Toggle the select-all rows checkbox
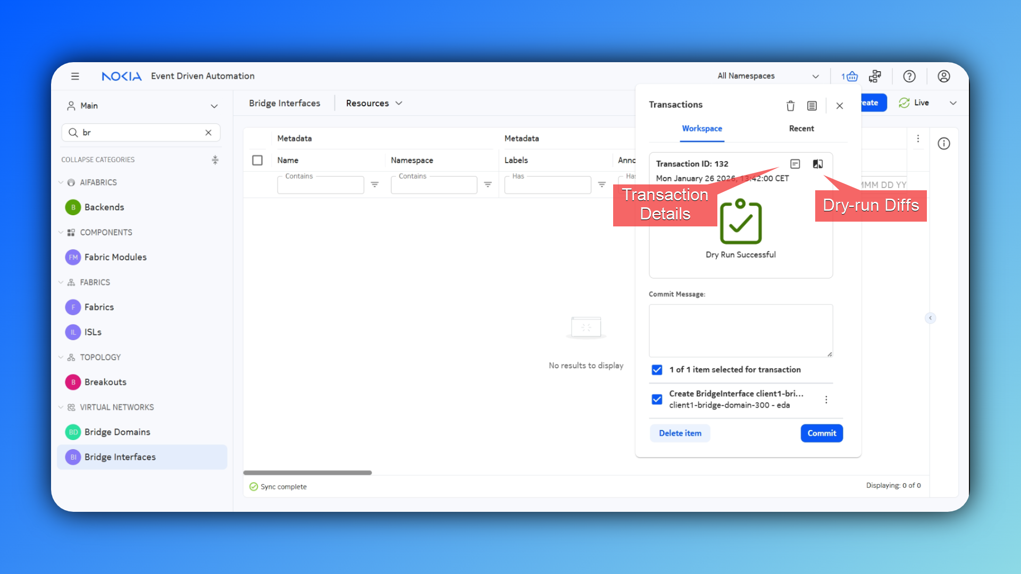 point(257,160)
